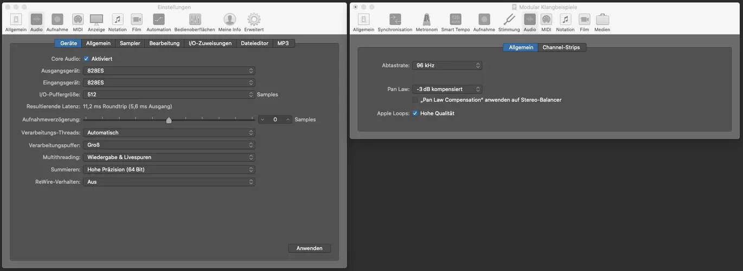Screen dimensions: 743x271
Task: Open Metronom project settings
Action: click(x=426, y=23)
